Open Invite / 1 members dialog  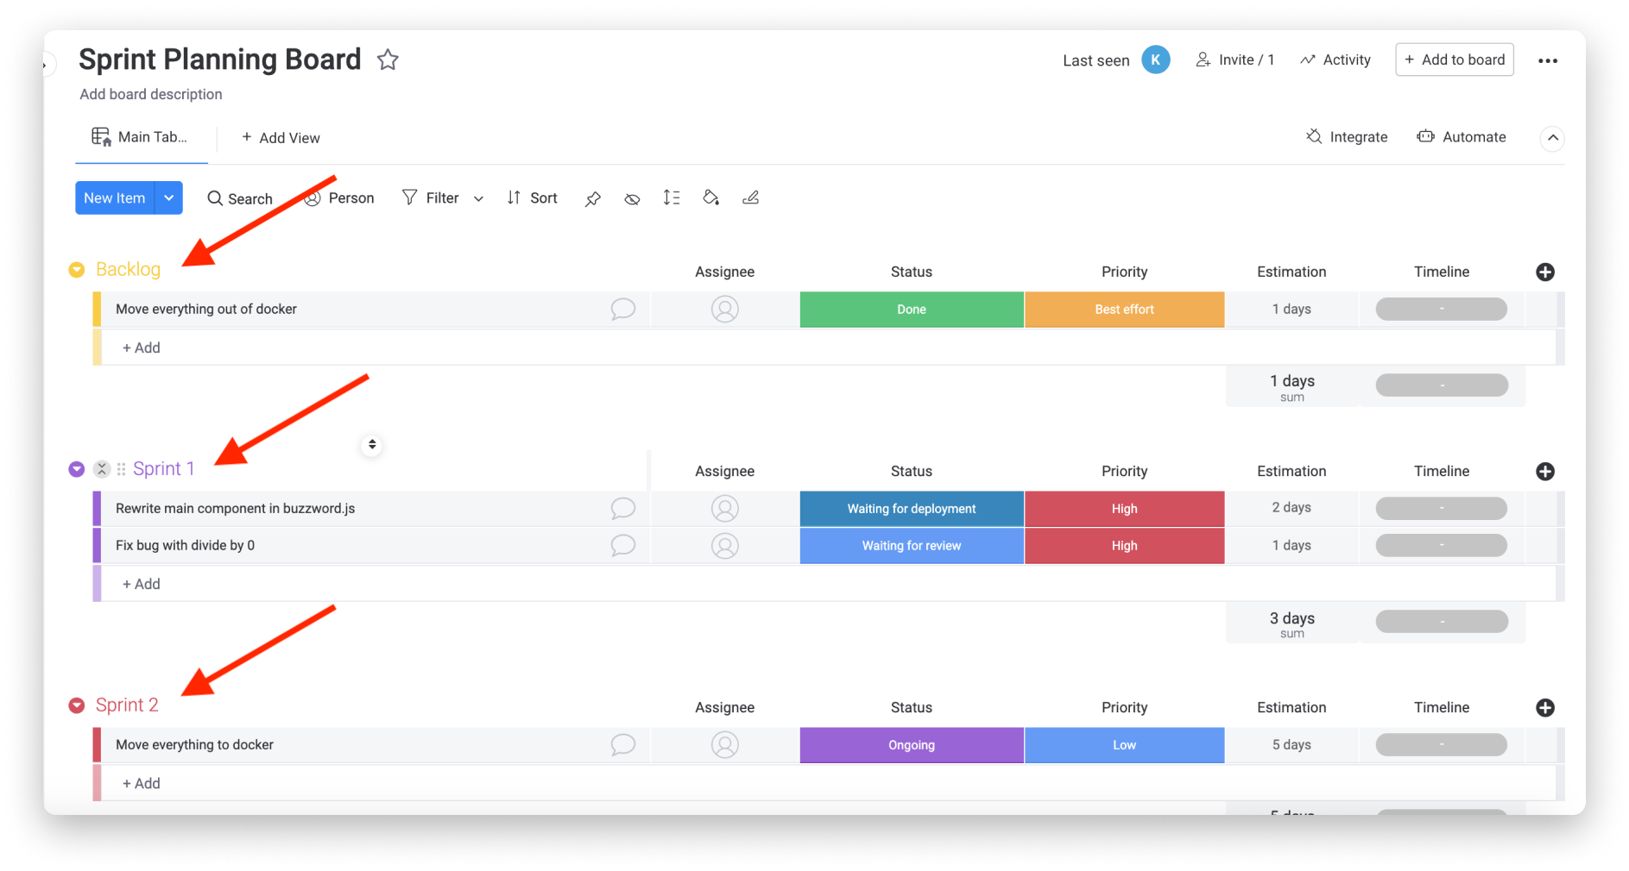pyautogui.click(x=1234, y=60)
